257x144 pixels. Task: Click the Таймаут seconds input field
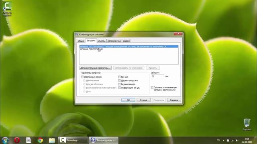(157, 76)
